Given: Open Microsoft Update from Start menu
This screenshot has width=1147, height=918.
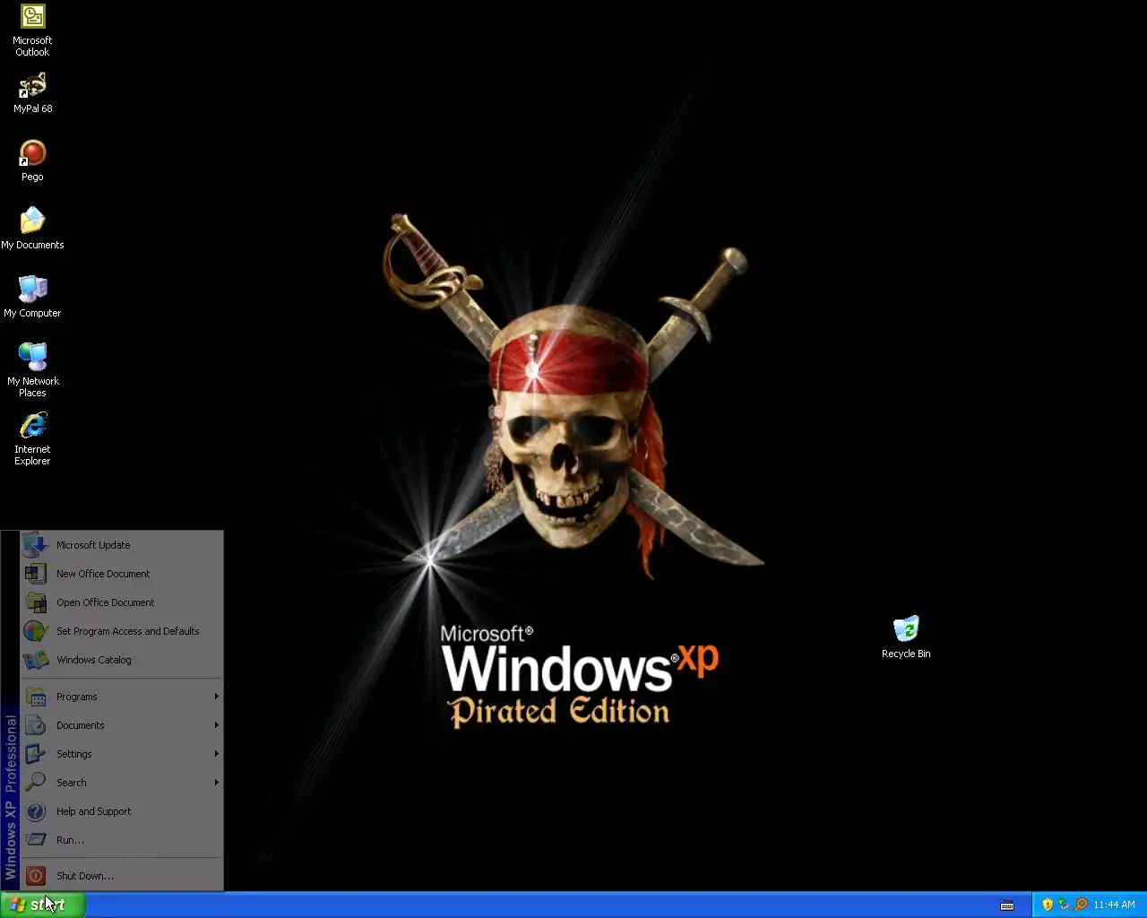Looking at the screenshot, I should coord(122,545).
